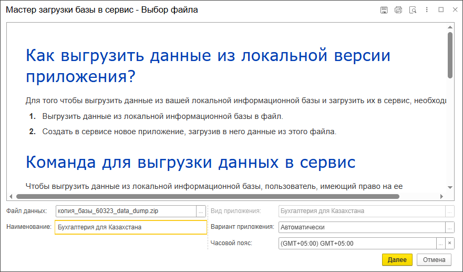Click the Наименование input field
Image resolution: width=463 pixels, height=272 pixels.
click(x=131, y=227)
